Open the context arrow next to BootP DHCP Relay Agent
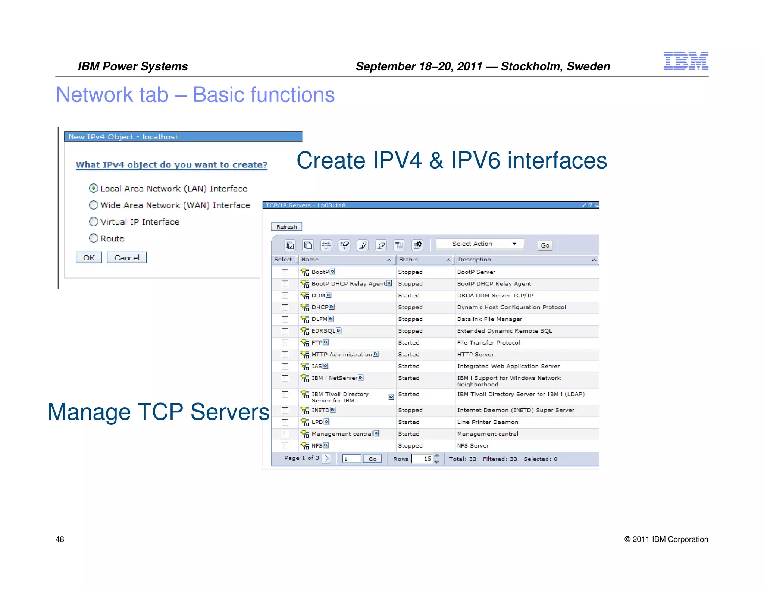Image resolution: width=764 pixels, height=590 pixels. [x=389, y=283]
